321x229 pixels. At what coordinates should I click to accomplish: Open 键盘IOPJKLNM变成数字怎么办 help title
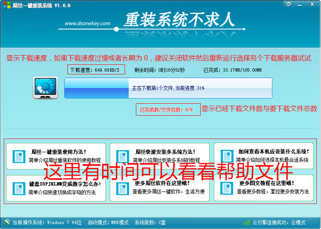pyautogui.click(x=65, y=183)
